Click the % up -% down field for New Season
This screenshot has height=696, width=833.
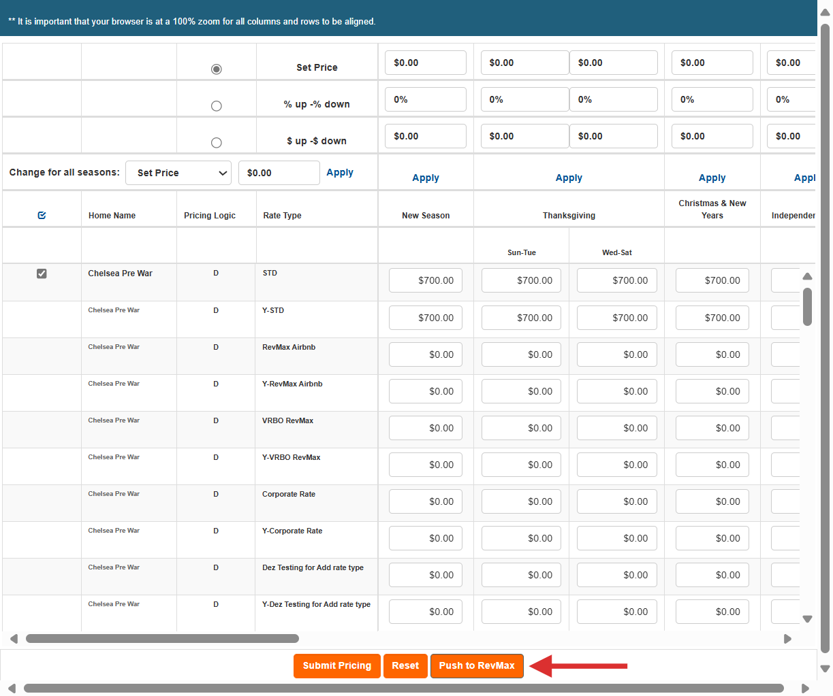426,99
